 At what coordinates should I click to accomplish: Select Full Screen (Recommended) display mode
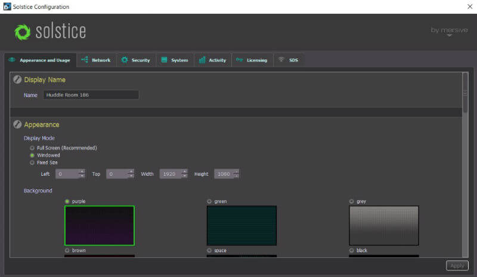point(32,148)
